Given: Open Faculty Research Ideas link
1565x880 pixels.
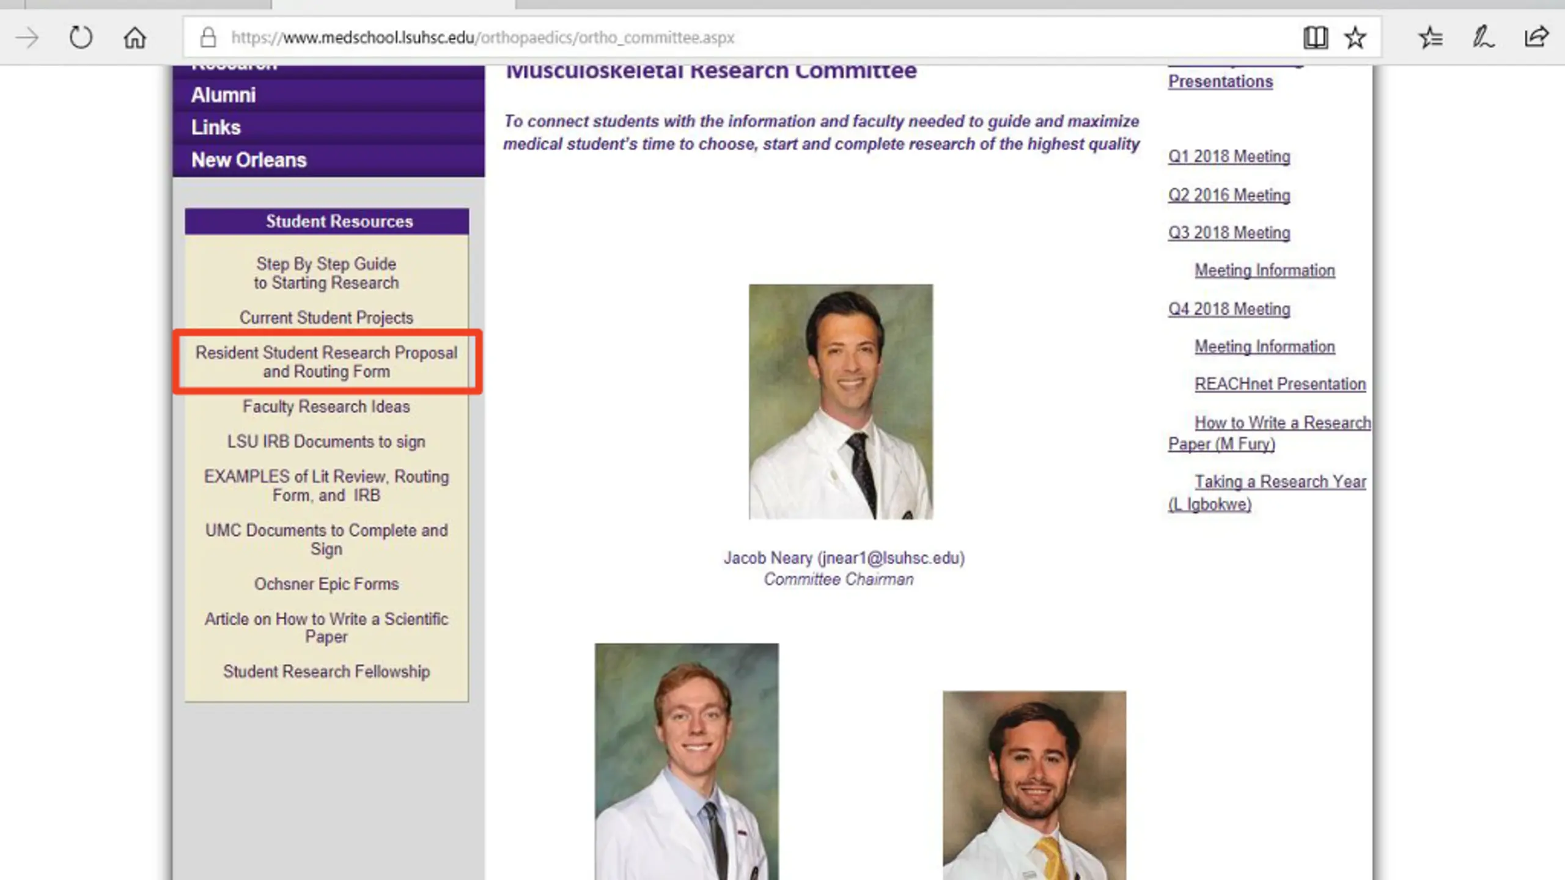Looking at the screenshot, I should coord(326,406).
